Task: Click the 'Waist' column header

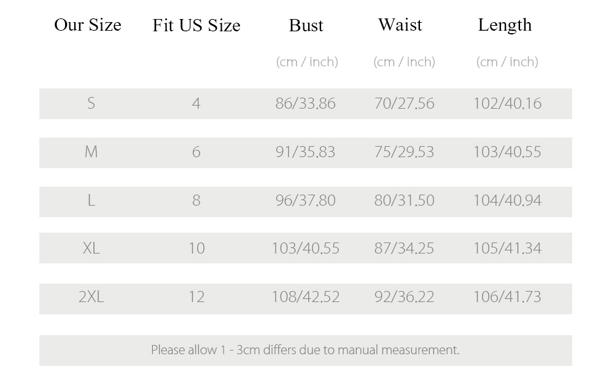Action: 400,25
